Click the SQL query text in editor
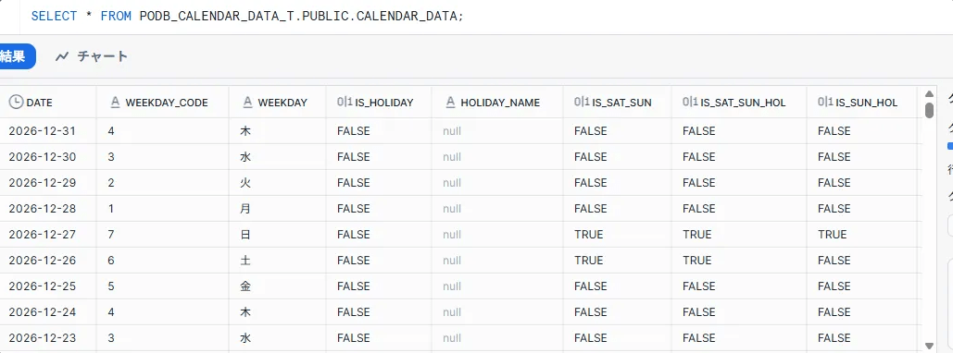 (246, 17)
